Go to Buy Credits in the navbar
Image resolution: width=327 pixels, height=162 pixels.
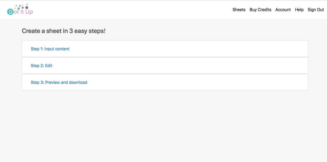coord(260,10)
